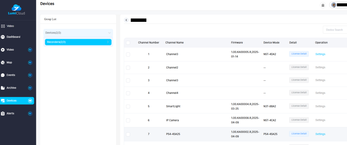The height and width of the screenshot is (145, 347).
Task: Click the badge icon next to Alerts
Action: 30,114
